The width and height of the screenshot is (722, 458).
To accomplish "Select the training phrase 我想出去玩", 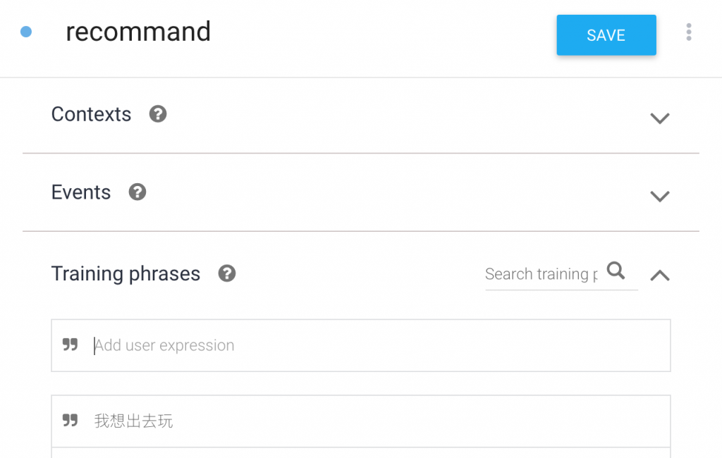I will (x=134, y=421).
